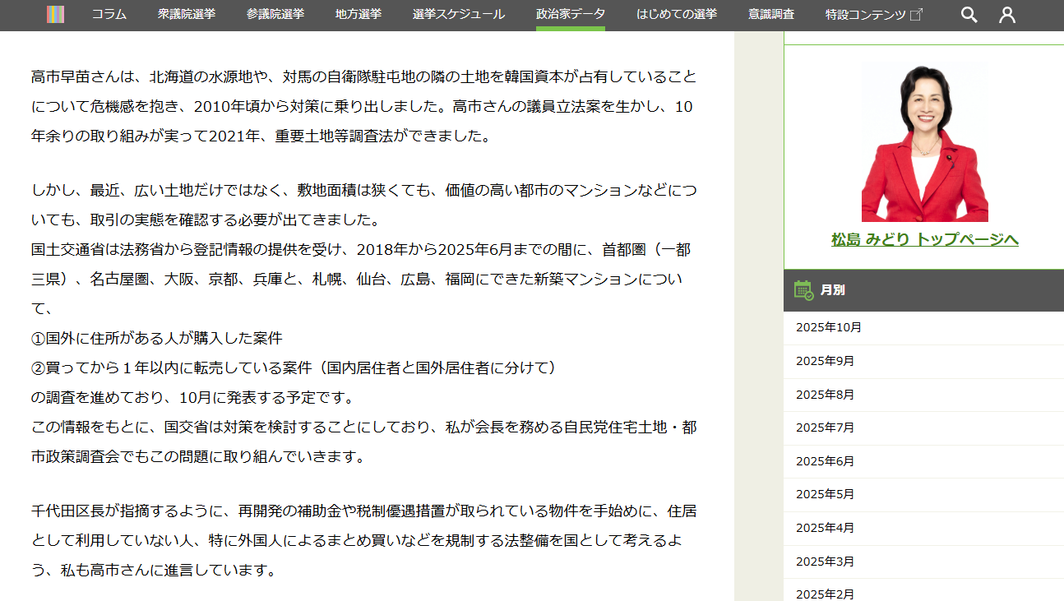
Task: Open 選挙スケジュール navigation item
Action: click(x=459, y=14)
